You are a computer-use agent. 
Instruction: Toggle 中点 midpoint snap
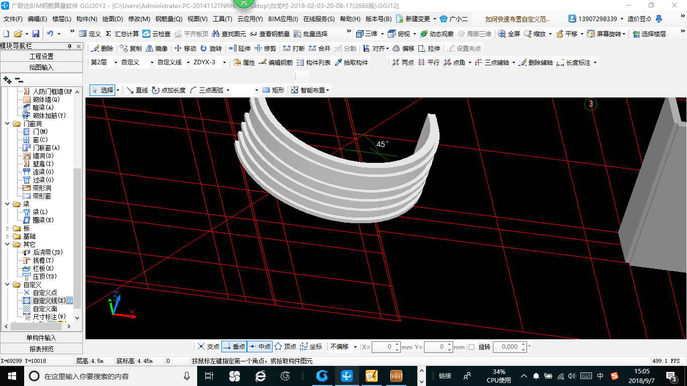pos(260,347)
